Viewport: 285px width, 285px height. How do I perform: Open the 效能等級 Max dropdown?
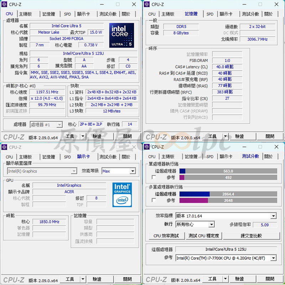(119, 171)
